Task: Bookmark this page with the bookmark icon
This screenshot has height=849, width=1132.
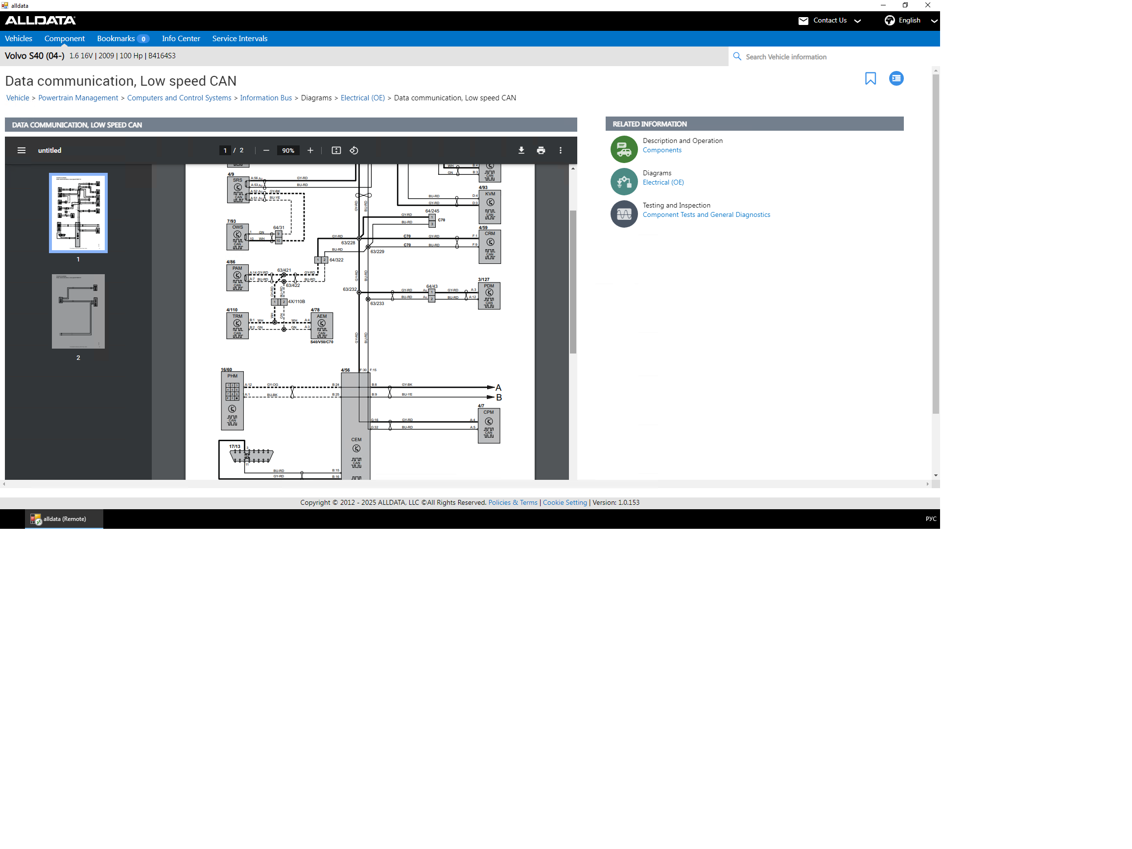Action: coord(870,78)
